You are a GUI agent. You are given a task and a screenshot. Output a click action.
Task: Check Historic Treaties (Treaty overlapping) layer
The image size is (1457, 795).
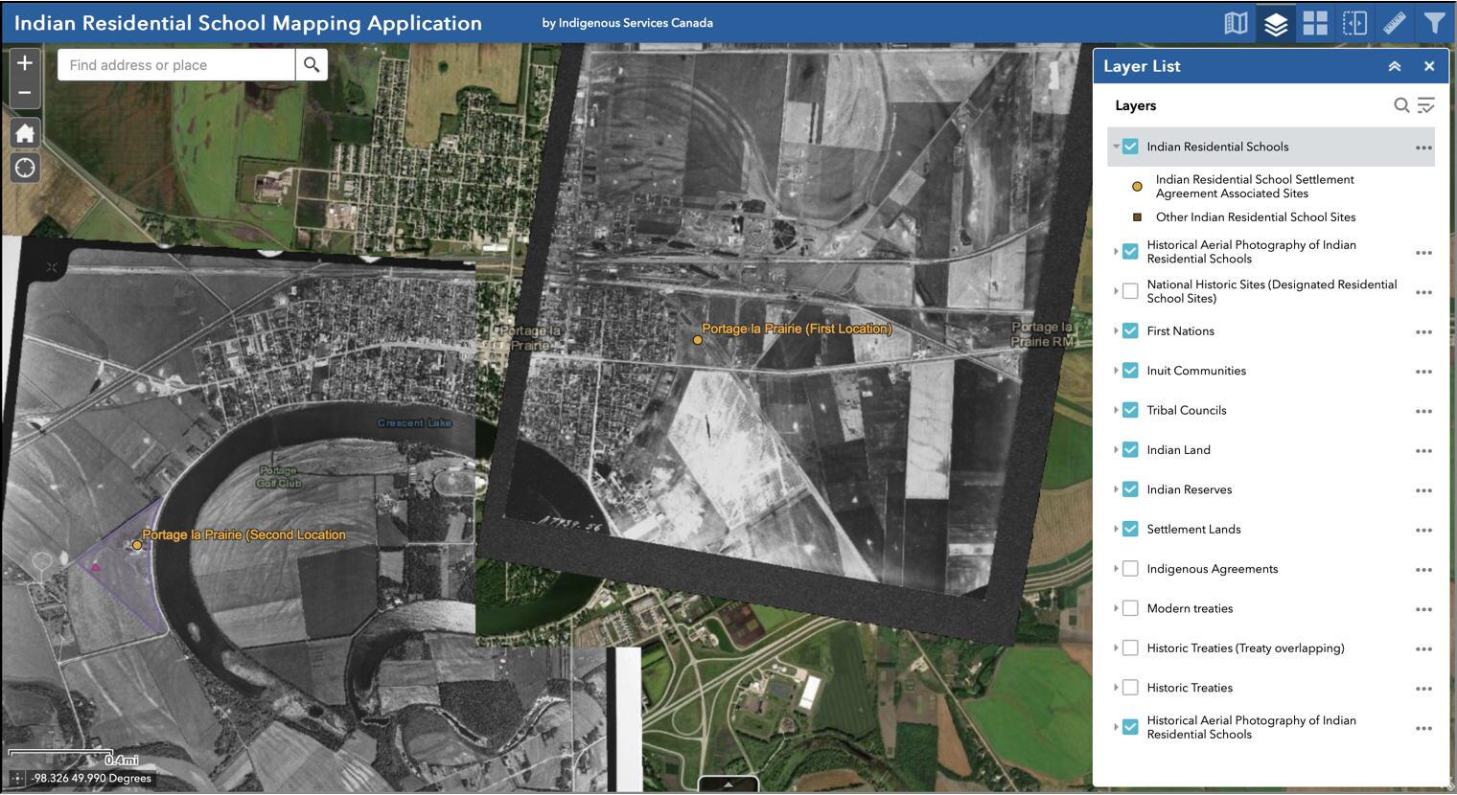coord(1130,648)
